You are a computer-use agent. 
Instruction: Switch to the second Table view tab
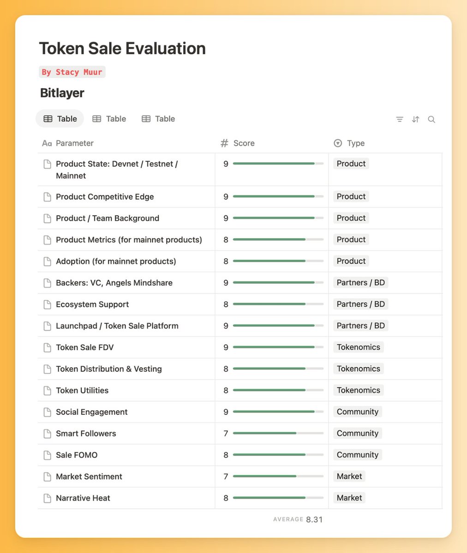[x=109, y=119]
